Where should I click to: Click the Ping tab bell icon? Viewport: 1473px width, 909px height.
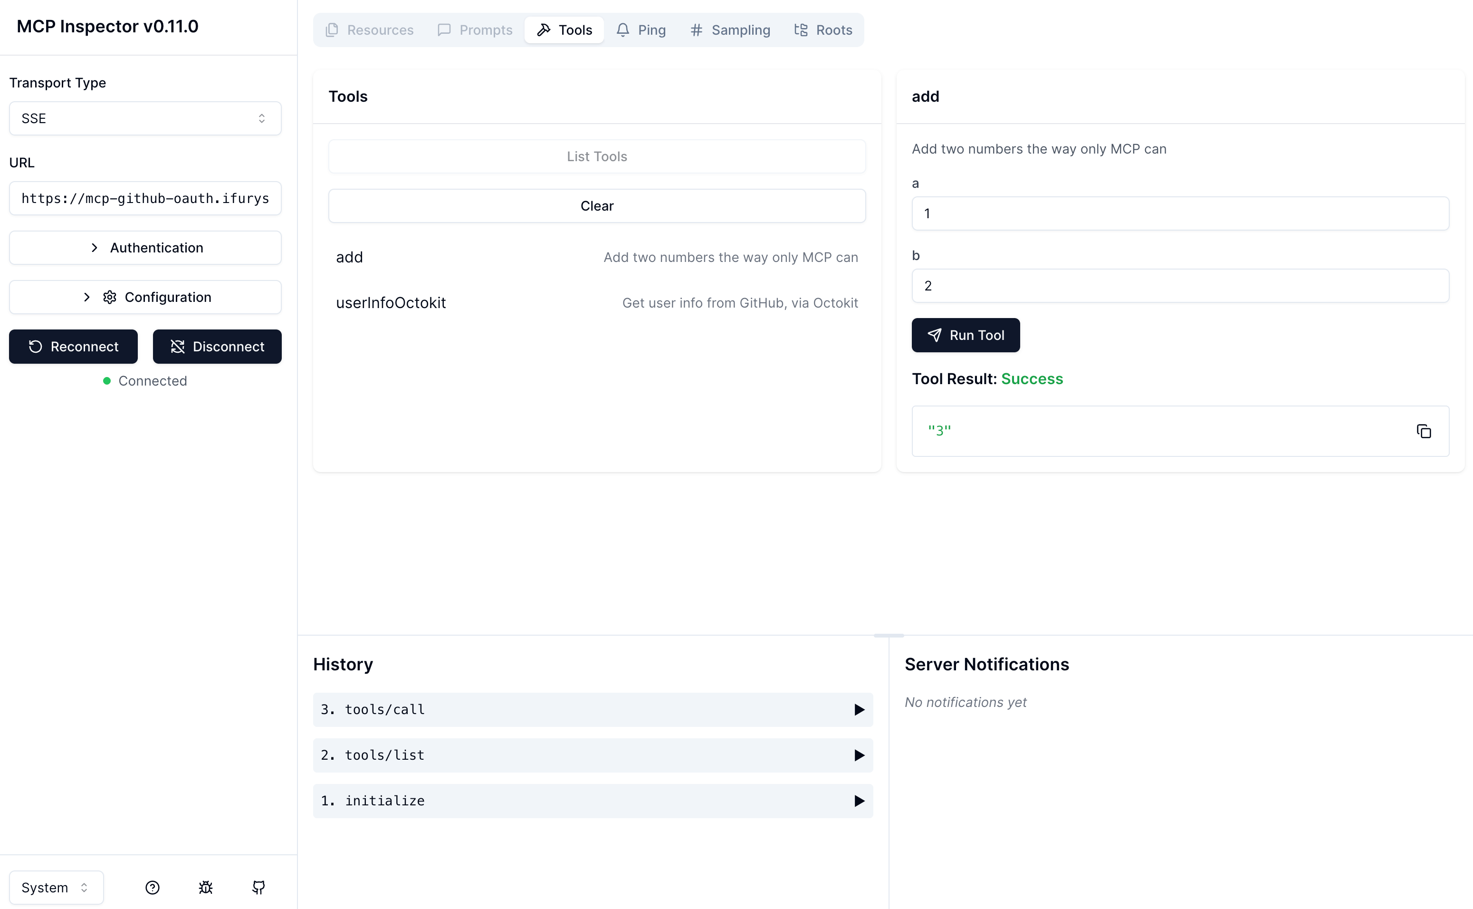[x=623, y=30]
